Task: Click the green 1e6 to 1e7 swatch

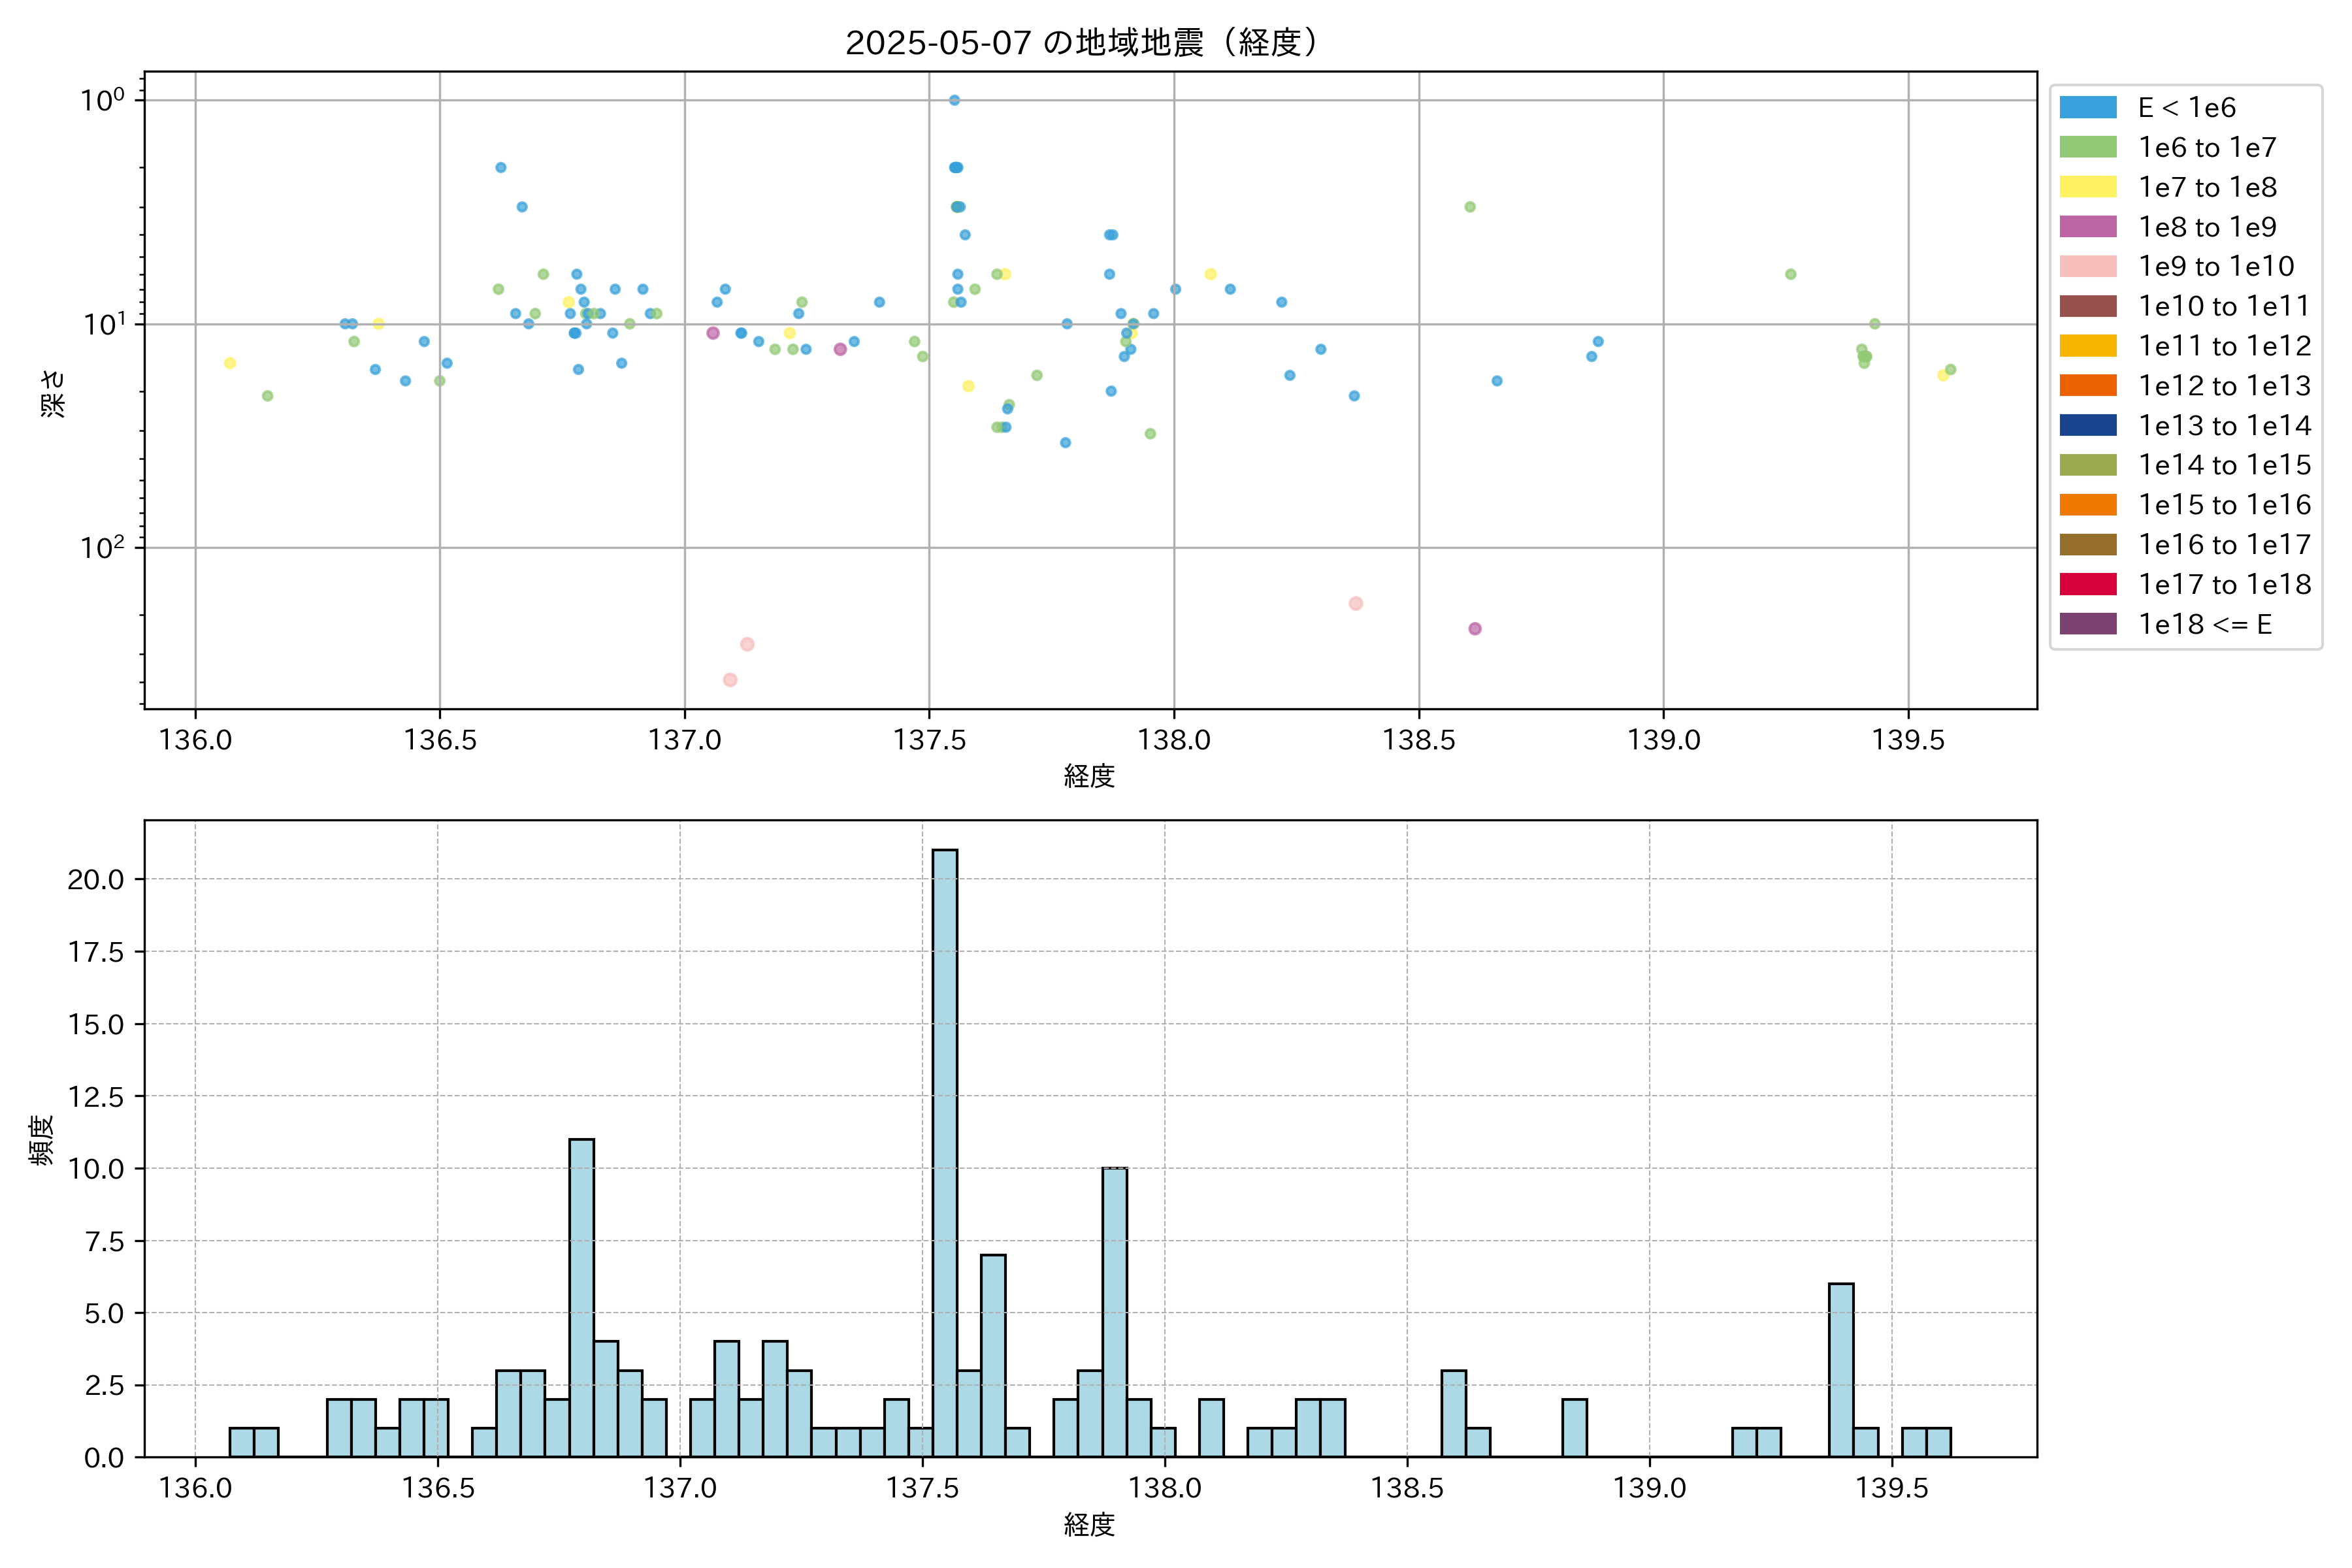Action: coord(2088,147)
